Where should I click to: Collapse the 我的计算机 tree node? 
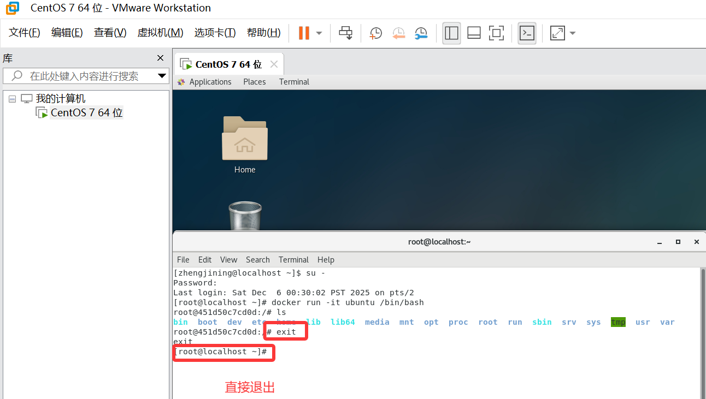click(x=12, y=98)
